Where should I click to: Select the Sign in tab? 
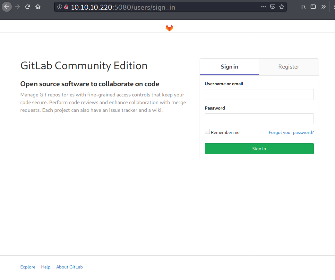[x=229, y=67]
